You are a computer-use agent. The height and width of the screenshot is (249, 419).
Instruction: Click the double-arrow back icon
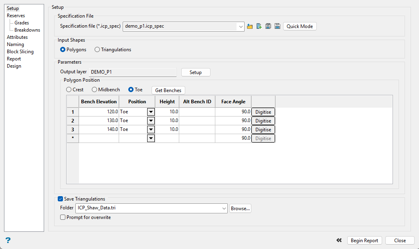click(x=339, y=240)
